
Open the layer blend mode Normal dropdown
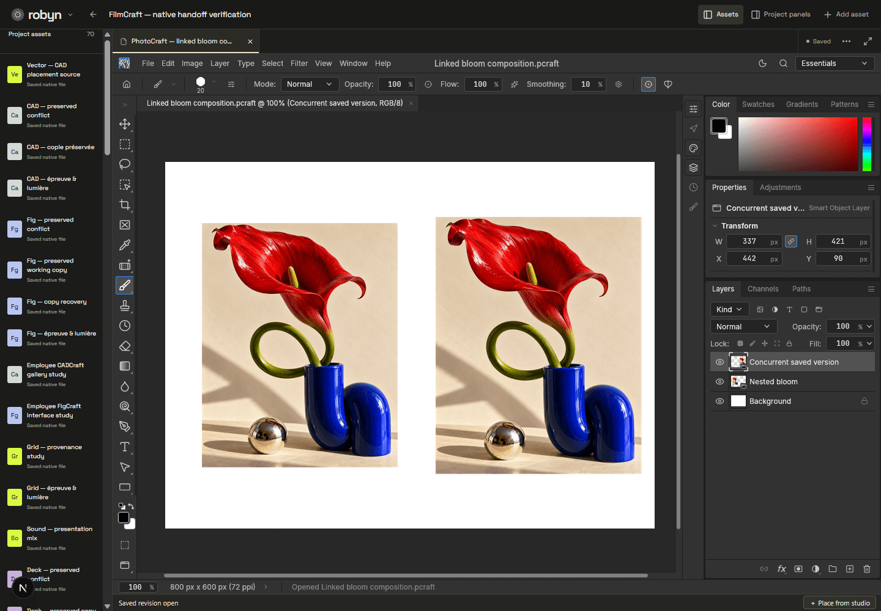743,327
